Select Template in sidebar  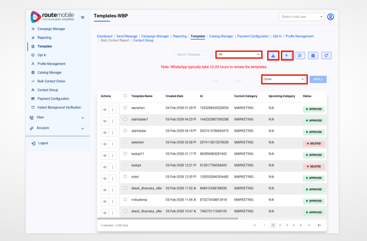coord(45,46)
